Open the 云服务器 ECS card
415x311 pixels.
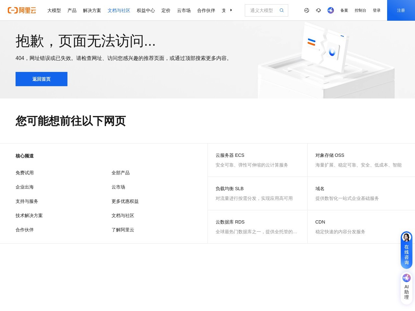point(257,160)
